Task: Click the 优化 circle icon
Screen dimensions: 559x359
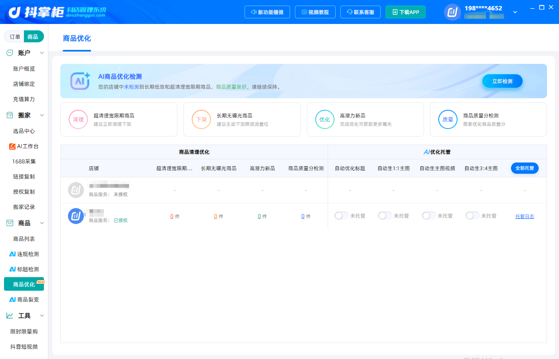Action: tap(325, 119)
